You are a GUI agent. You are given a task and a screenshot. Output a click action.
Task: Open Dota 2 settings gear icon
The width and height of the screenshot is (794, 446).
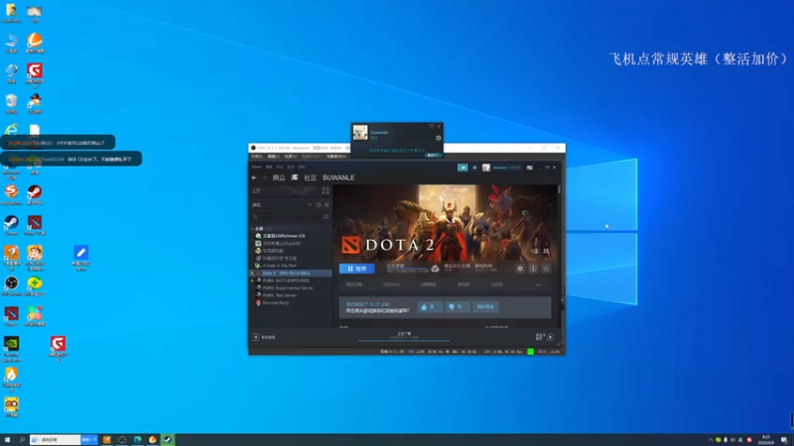pos(520,269)
